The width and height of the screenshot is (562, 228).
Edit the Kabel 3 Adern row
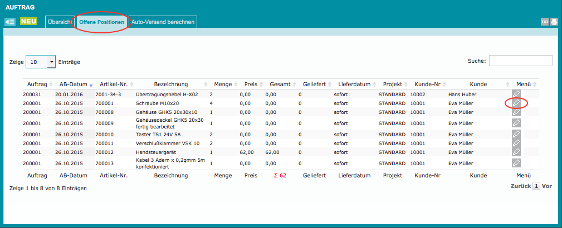point(516,163)
